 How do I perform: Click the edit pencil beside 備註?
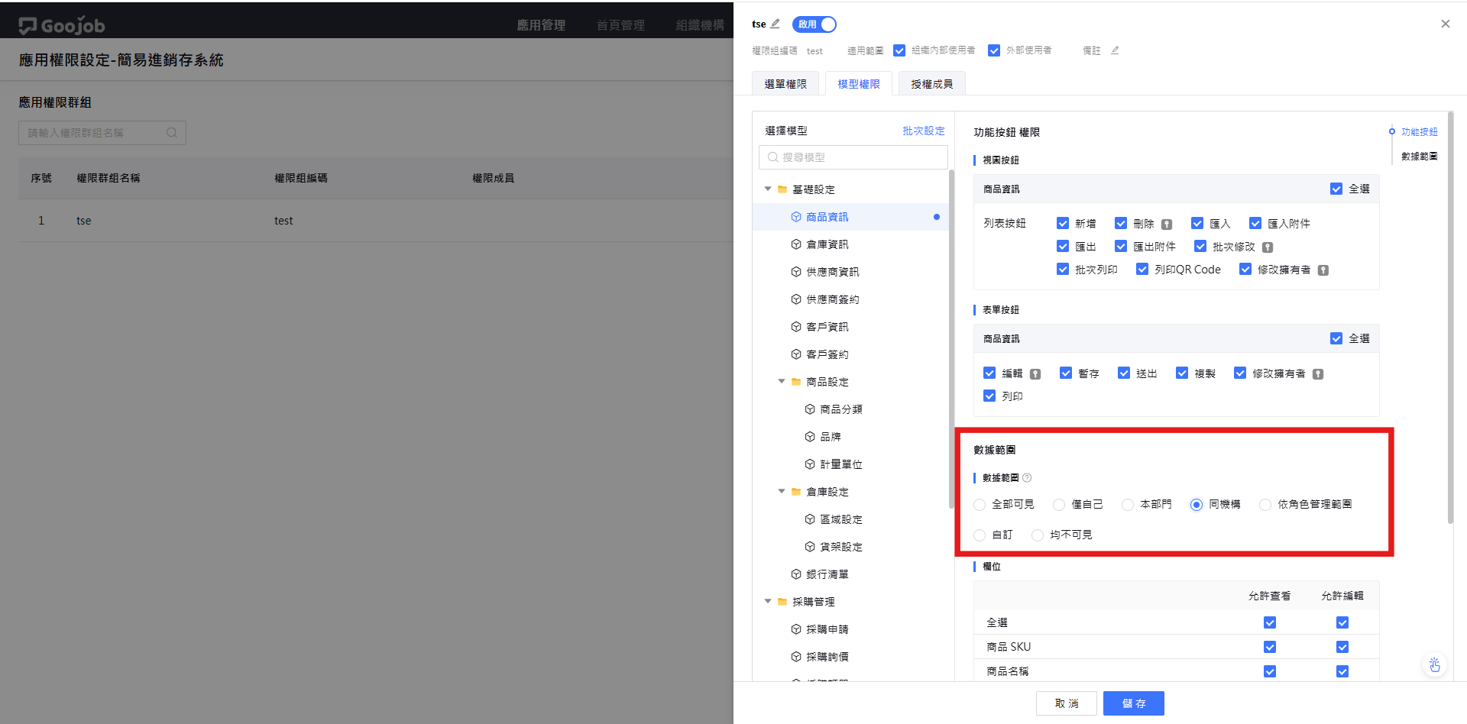click(1115, 50)
